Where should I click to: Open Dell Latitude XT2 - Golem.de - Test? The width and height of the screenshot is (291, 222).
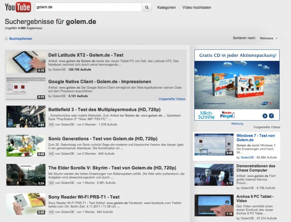[86, 55]
